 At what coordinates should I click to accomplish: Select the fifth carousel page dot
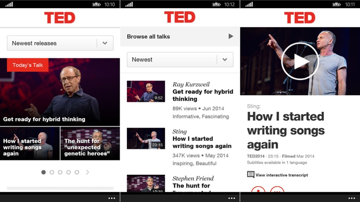pyautogui.click(x=76, y=172)
